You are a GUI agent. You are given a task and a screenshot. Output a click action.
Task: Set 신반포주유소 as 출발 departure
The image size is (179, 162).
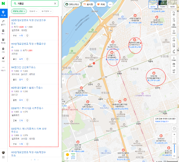pos(15,79)
